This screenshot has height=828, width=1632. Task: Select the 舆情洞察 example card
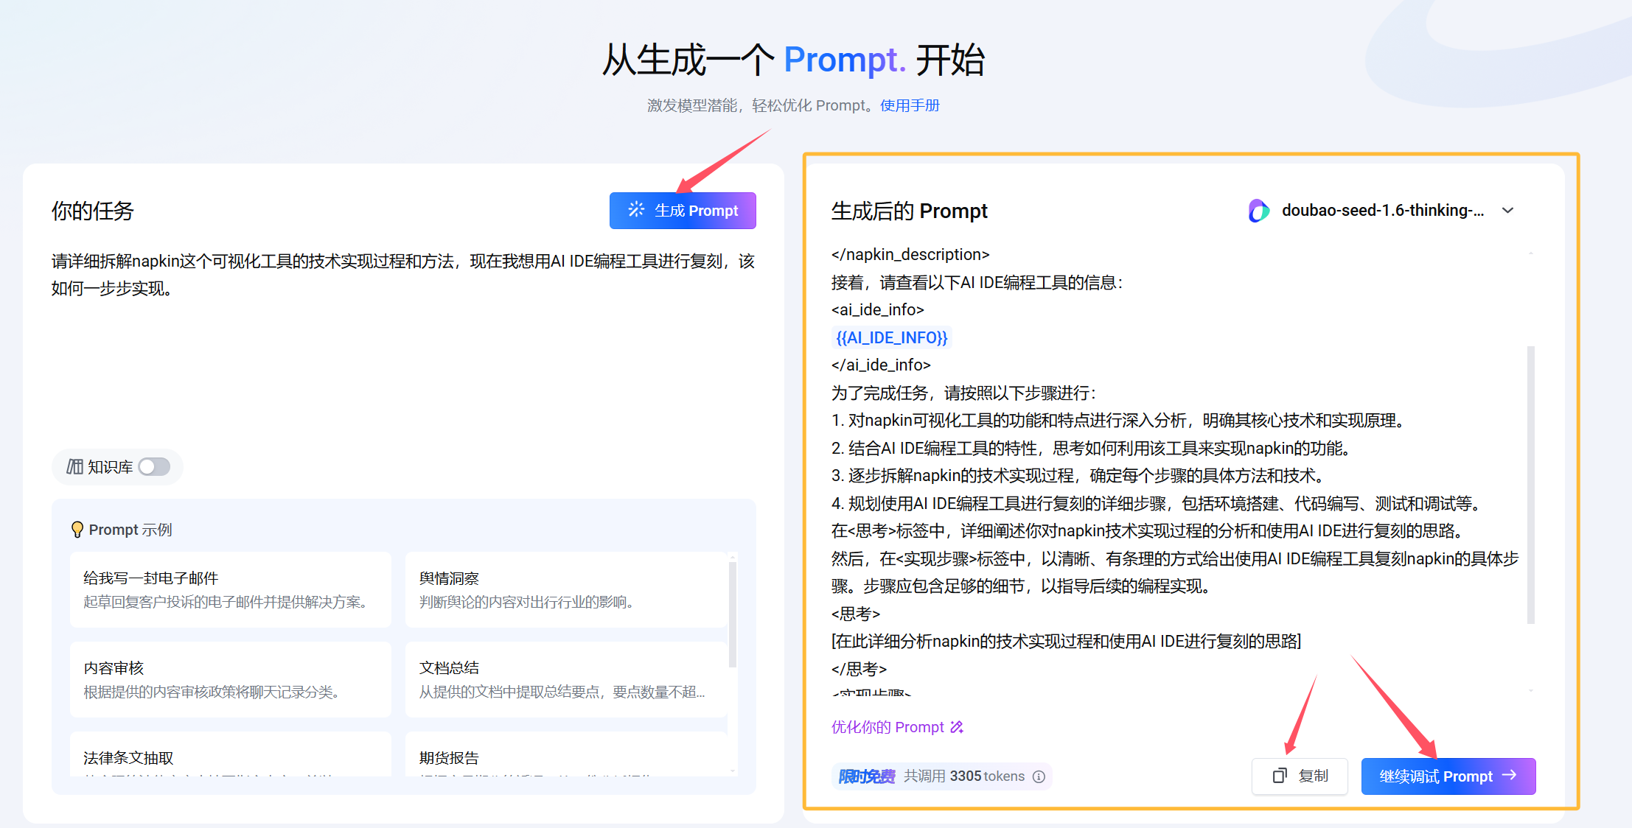pyautogui.click(x=566, y=589)
